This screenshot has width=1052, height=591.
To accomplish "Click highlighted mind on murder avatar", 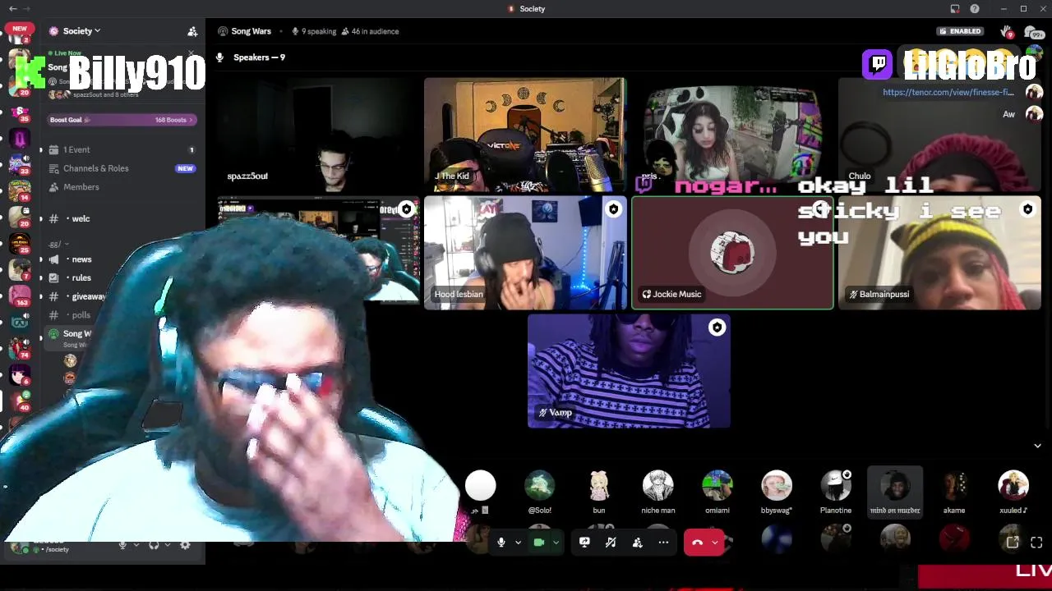I will 895,486.
